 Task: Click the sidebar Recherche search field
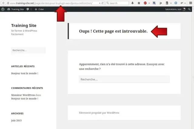(28, 50)
